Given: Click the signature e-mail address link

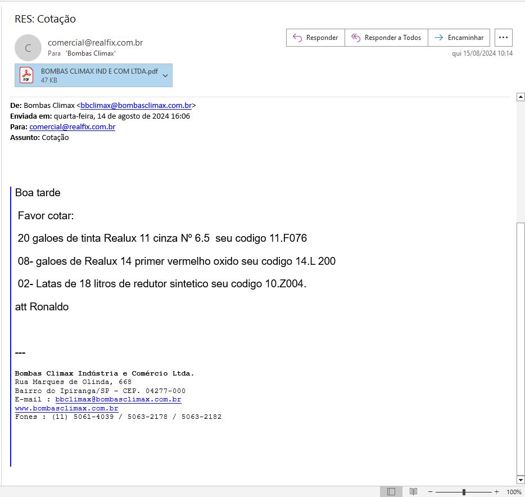Looking at the screenshot, I should point(118,400).
